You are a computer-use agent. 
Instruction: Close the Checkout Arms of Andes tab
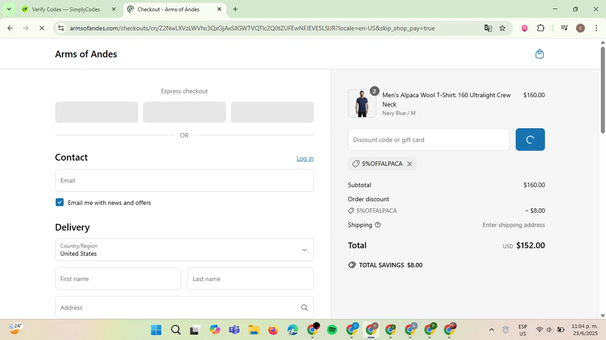(219, 9)
